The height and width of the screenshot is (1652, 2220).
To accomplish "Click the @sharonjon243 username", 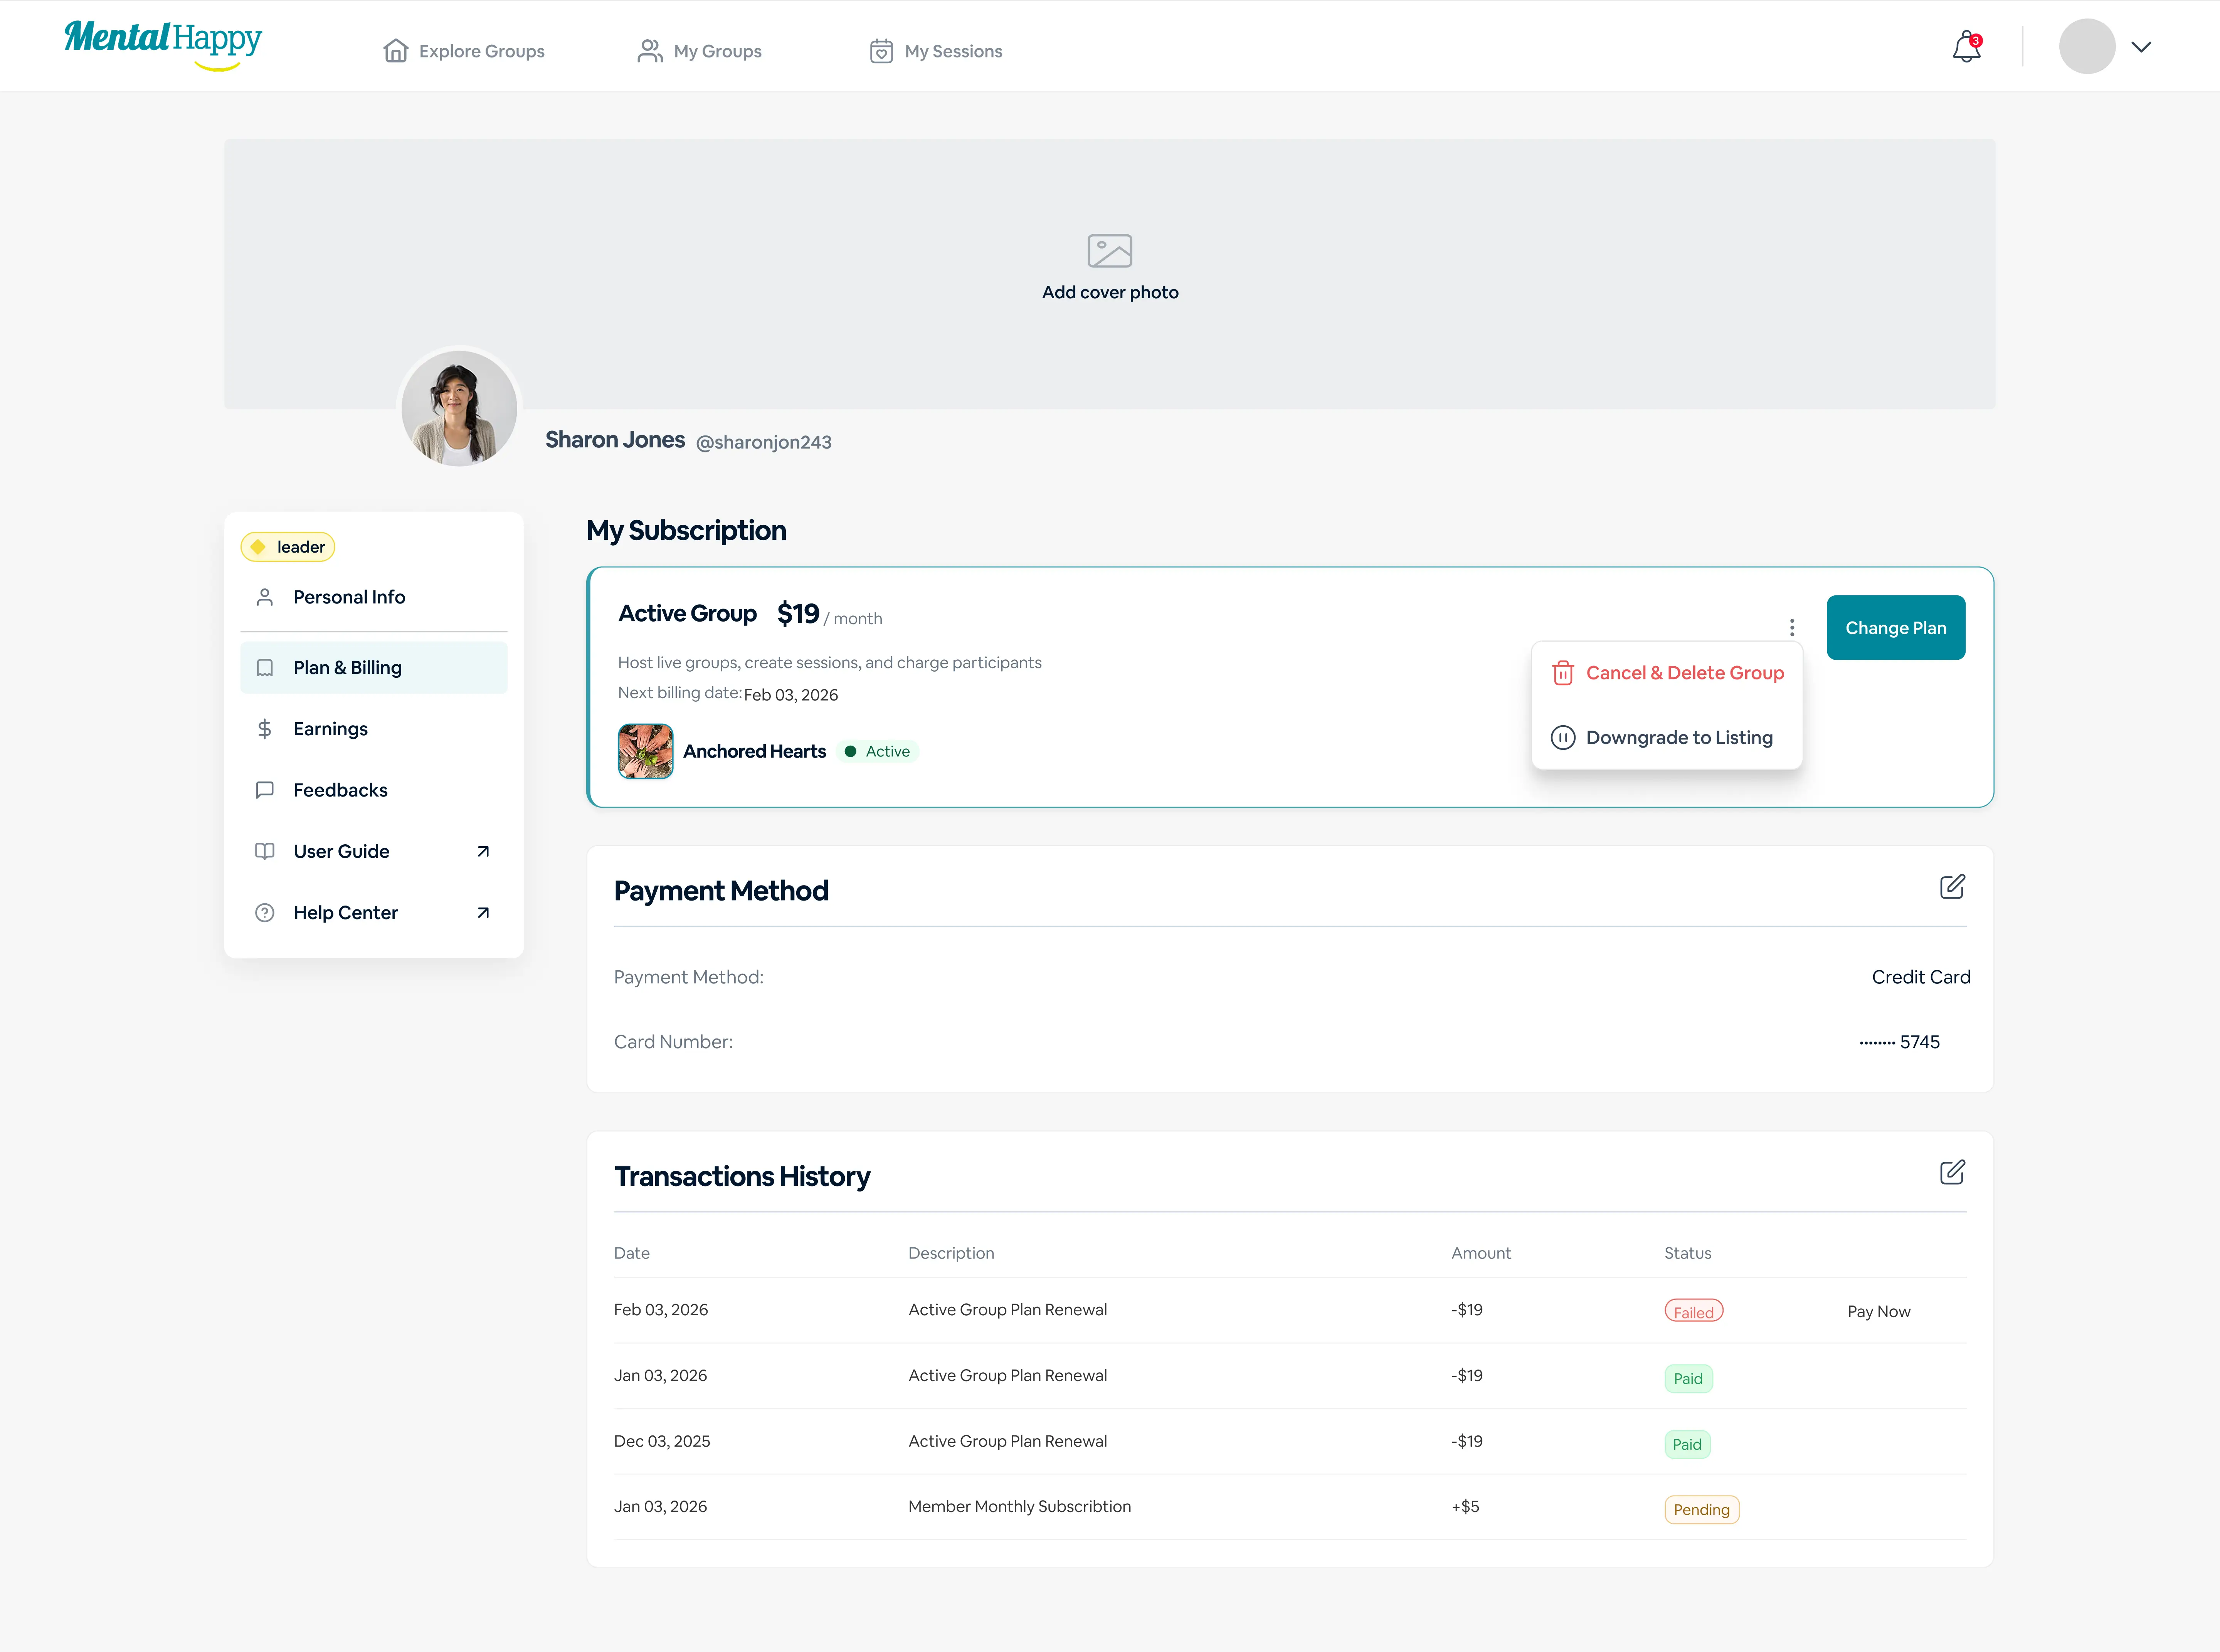I will pos(764,442).
